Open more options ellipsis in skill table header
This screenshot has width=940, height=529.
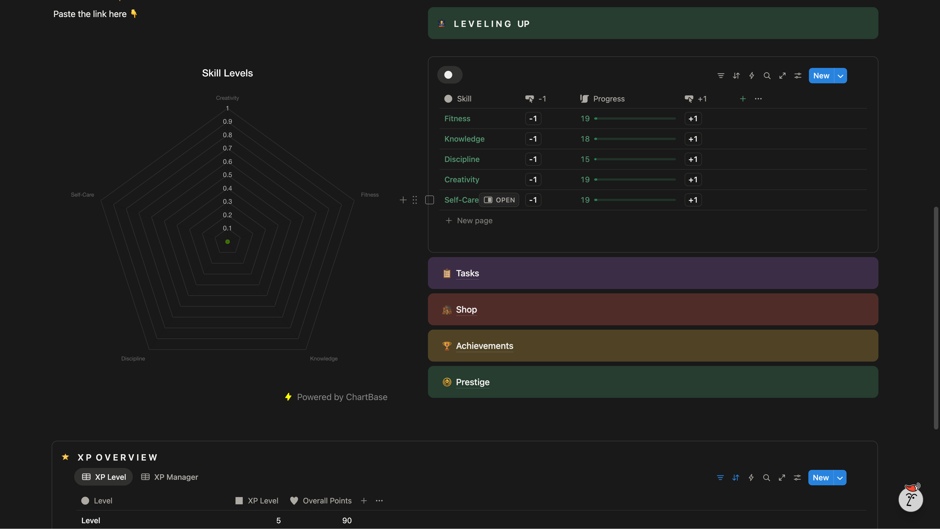point(758,99)
